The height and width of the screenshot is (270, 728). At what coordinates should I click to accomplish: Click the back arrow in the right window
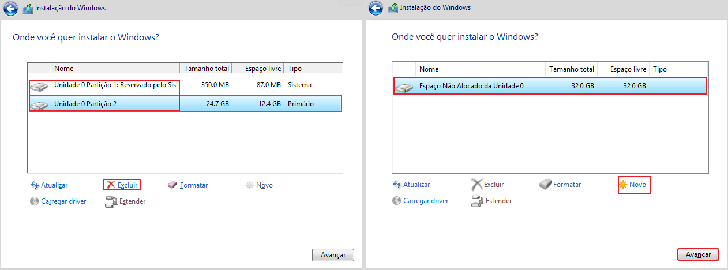click(376, 8)
